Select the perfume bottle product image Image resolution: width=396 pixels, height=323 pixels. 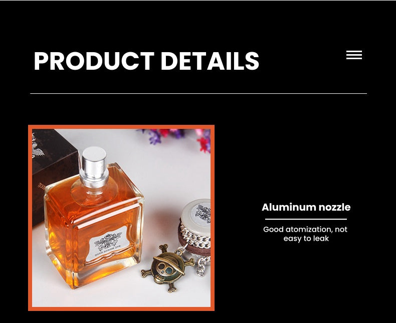point(121,218)
